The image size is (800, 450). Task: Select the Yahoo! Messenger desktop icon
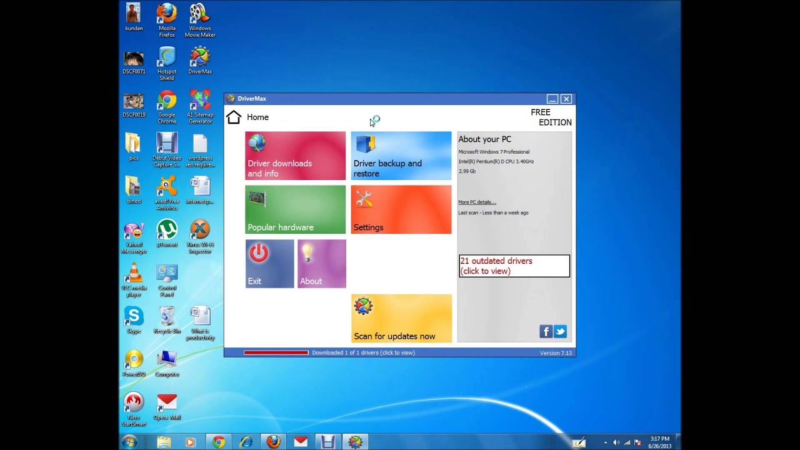134,237
